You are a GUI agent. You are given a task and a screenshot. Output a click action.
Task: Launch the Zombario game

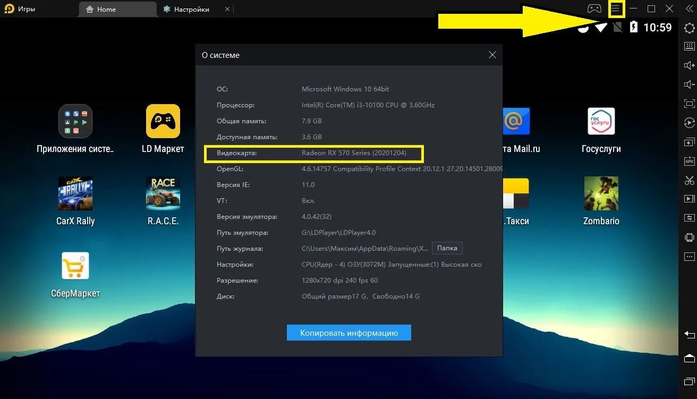(x=601, y=193)
